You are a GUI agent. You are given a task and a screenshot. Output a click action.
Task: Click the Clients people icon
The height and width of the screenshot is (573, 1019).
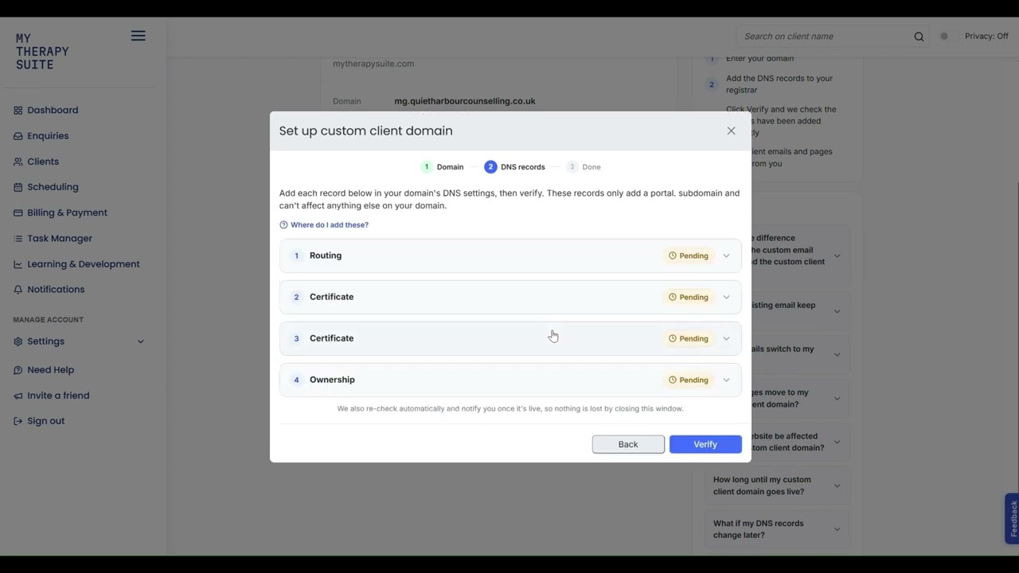tap(18, 162)
